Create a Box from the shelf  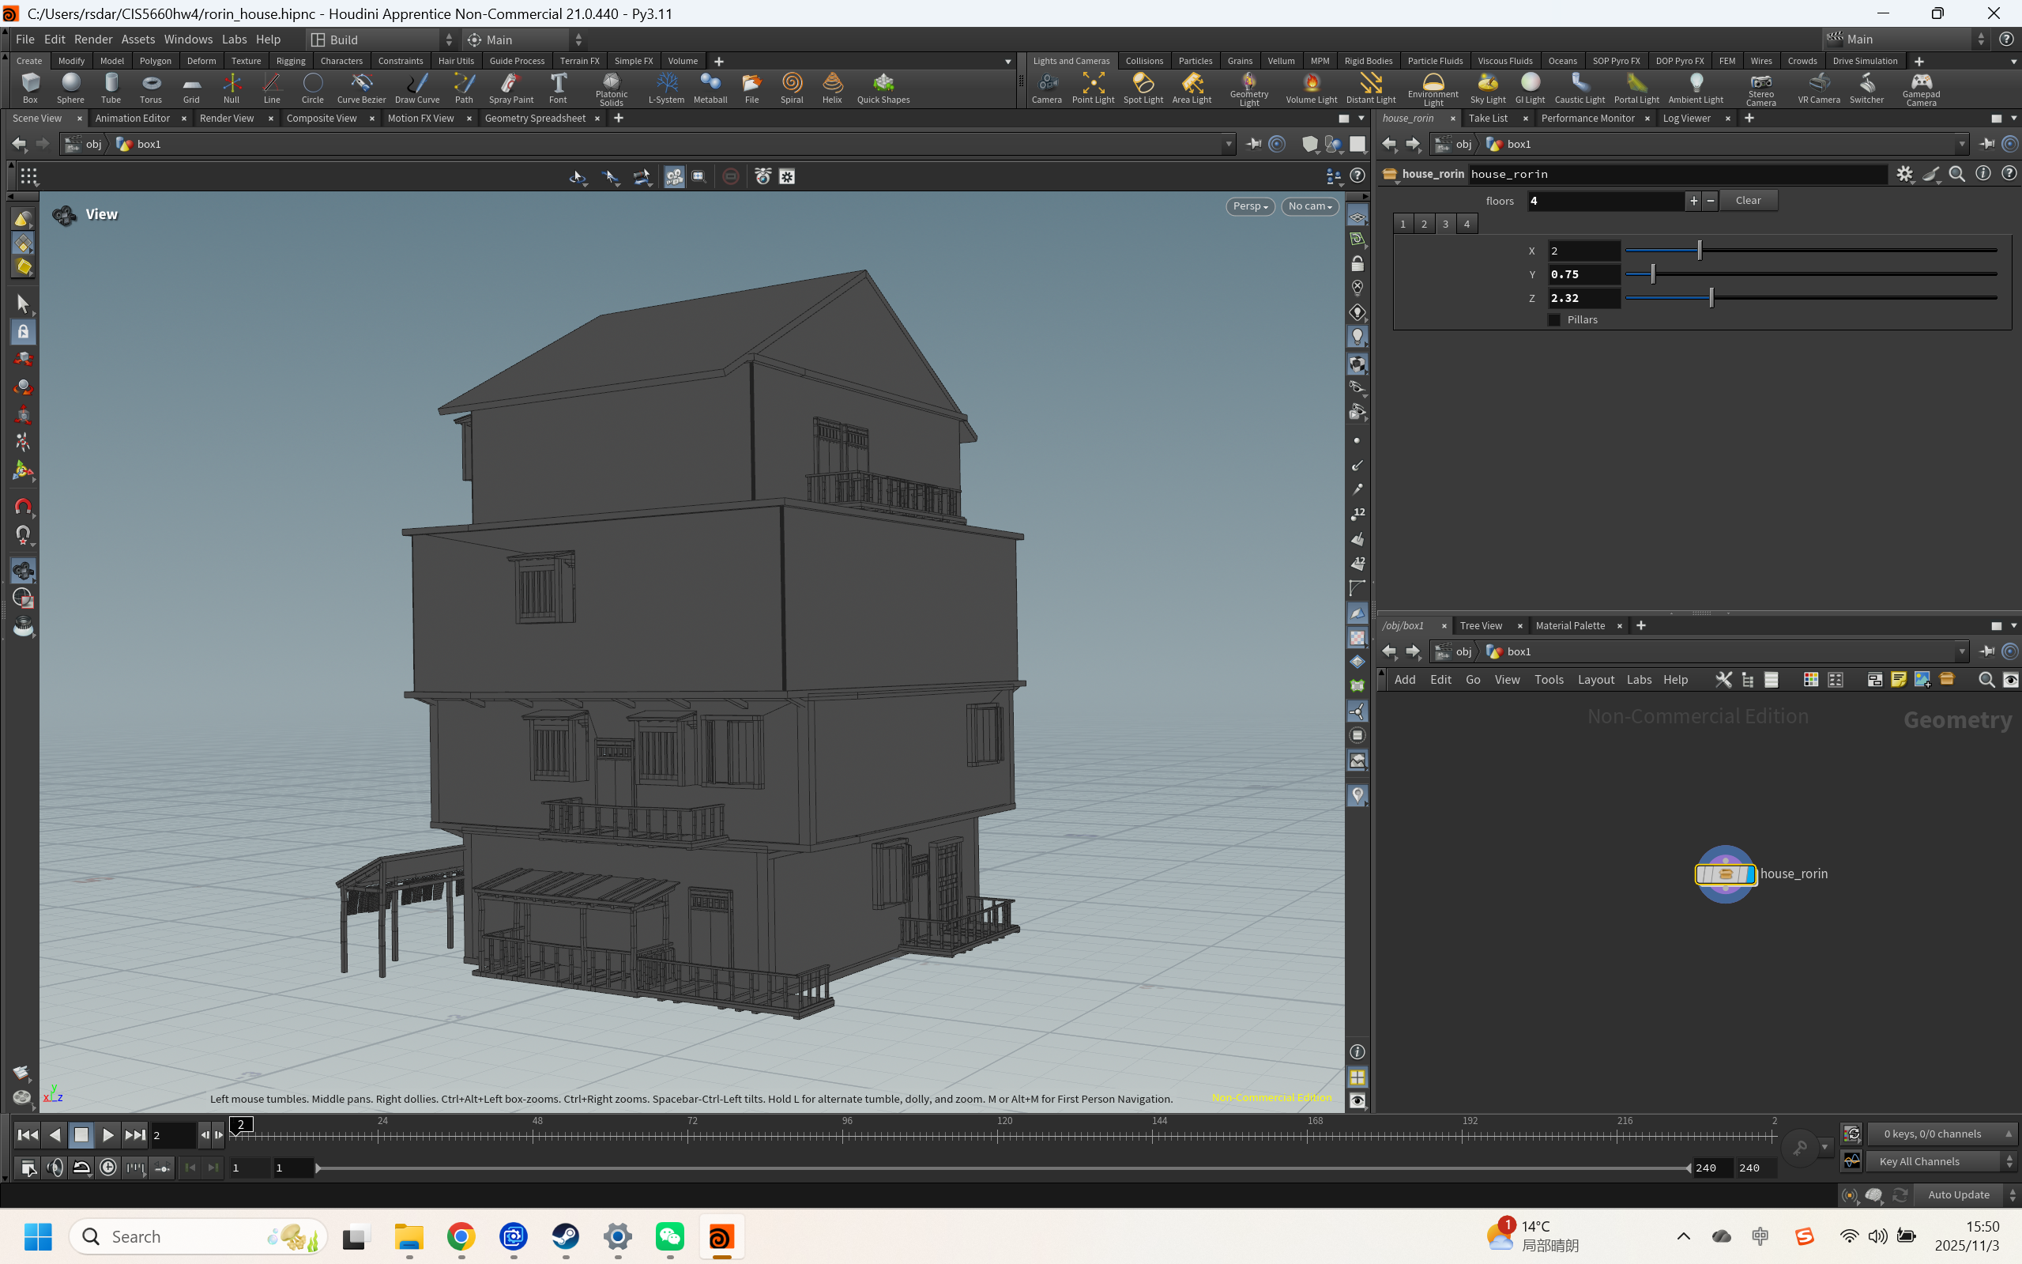30,88
